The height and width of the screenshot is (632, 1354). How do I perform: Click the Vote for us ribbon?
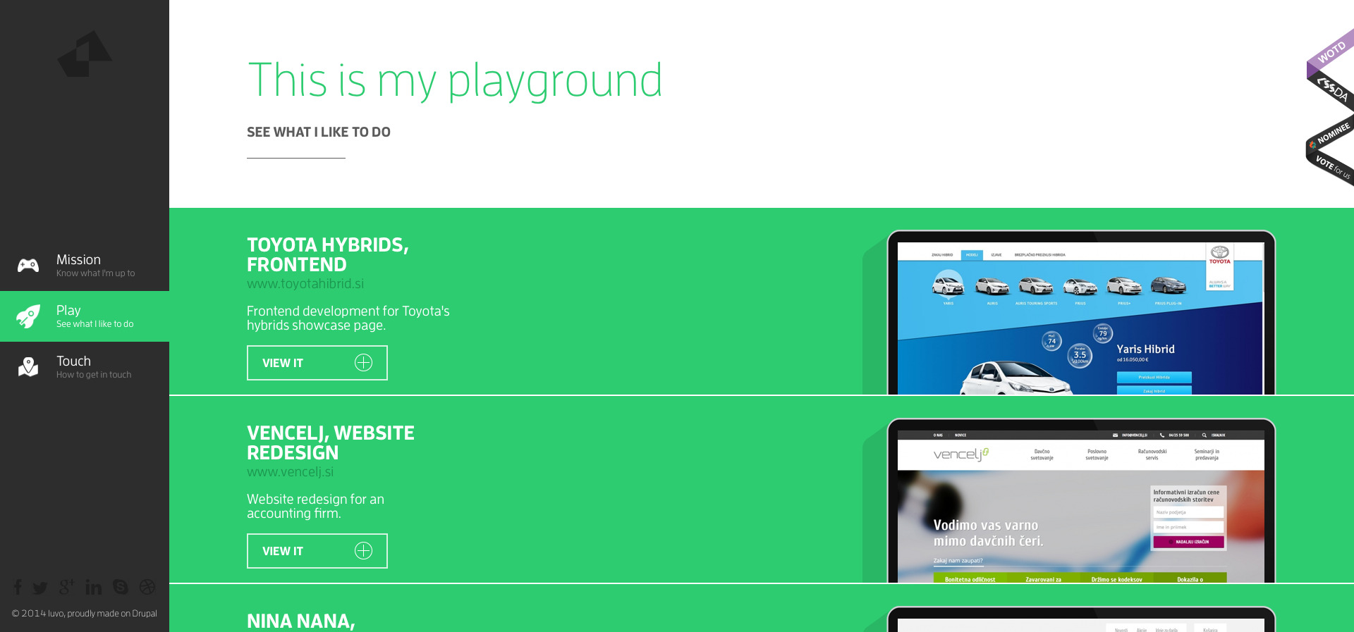[1331, 168]
